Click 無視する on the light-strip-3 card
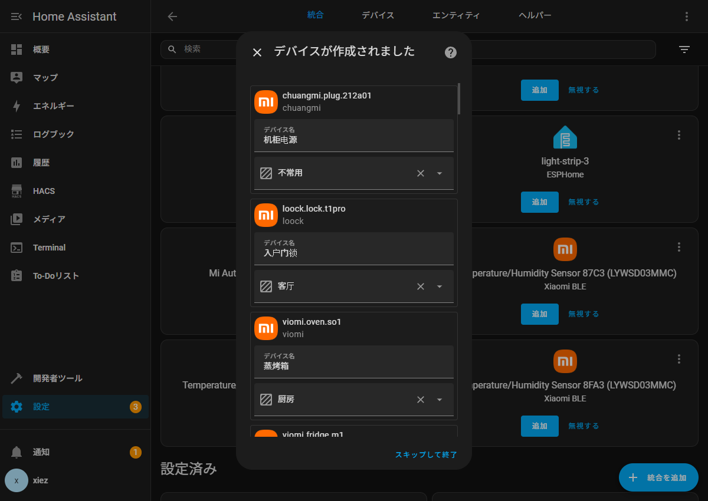This screenshot has height=501, width=708. click(584, 202)
